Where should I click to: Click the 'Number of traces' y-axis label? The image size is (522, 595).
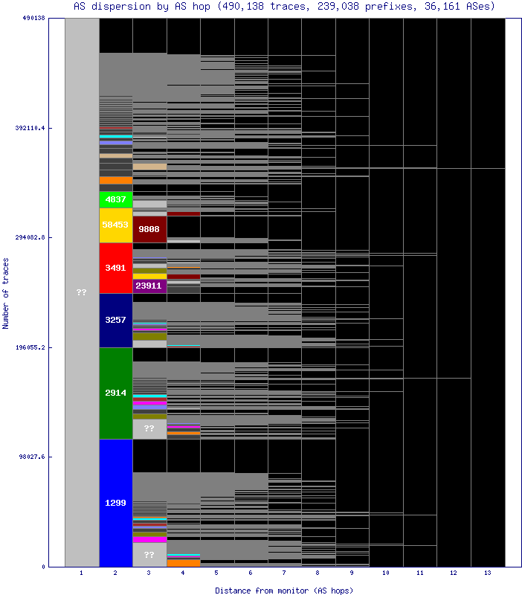(x=7, y=293)
